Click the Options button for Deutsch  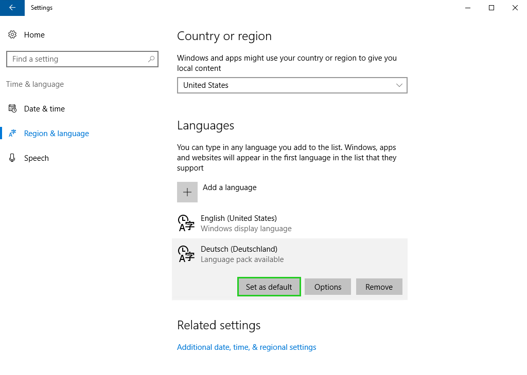coord(327,287)
